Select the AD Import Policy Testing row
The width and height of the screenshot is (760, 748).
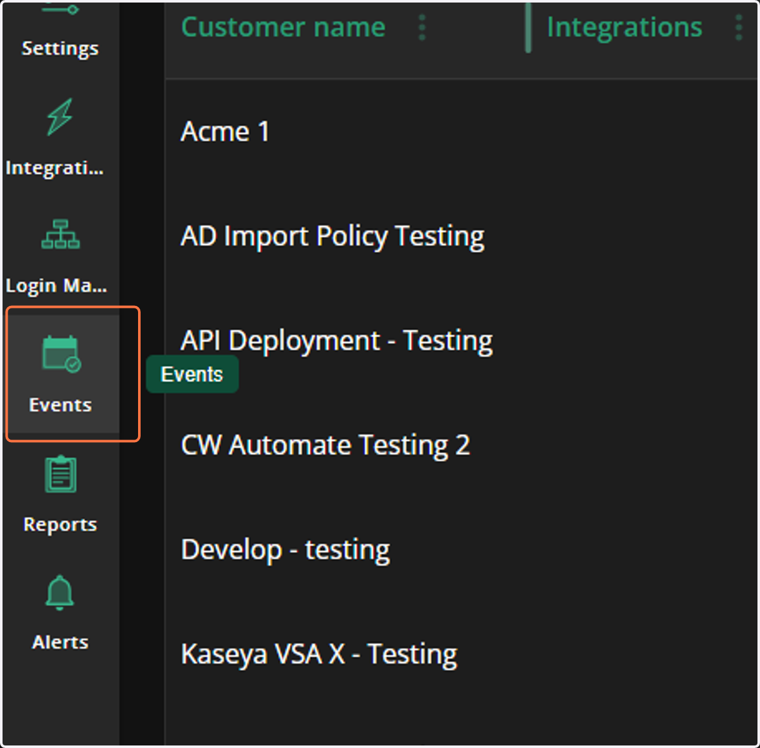coord(461,236)
